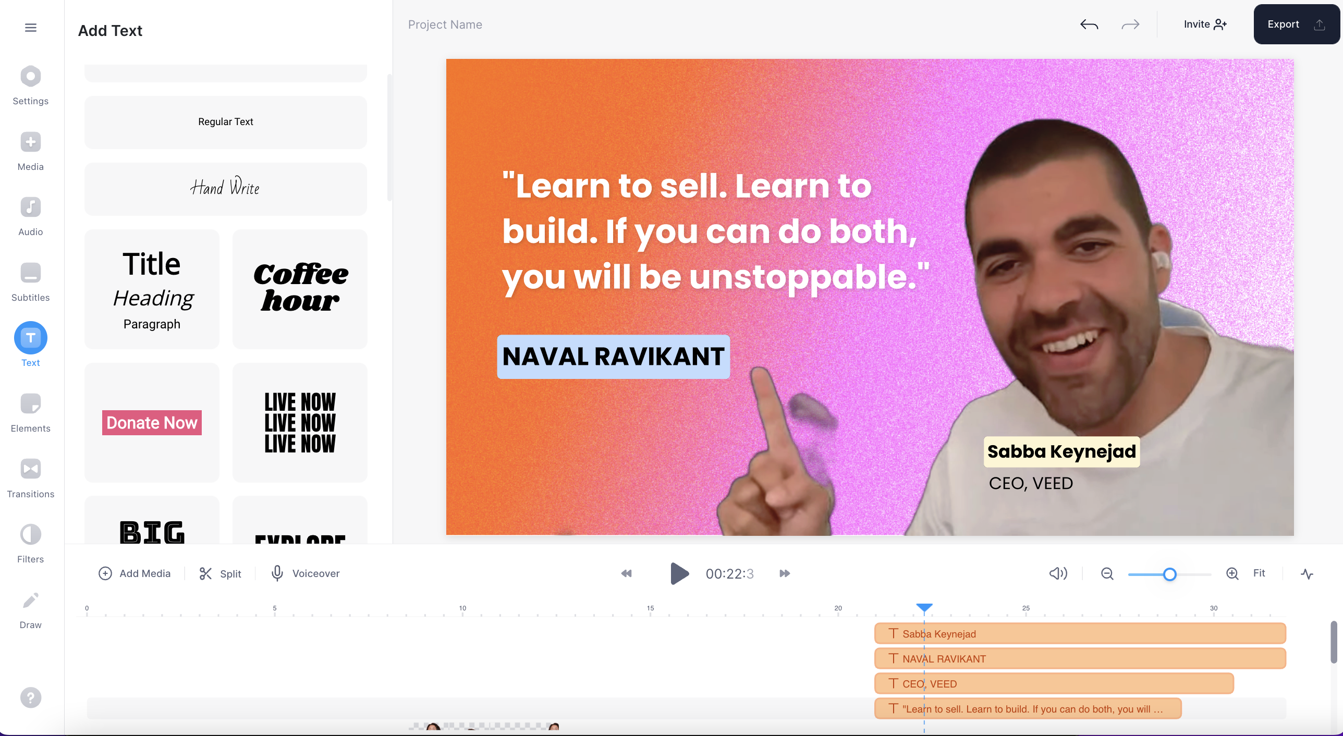Open the Settings sidebar panel
The height and width of the screenshot is (736, 1343).
point(31,86)
